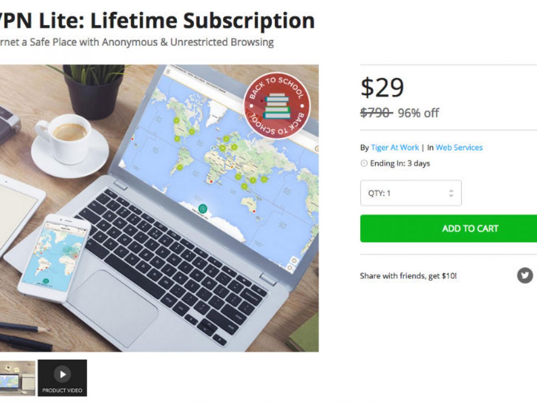The height and width of the screenshot is (403, 537).
Task: Click the $29 sale price
Action: [x=382, y=87]
